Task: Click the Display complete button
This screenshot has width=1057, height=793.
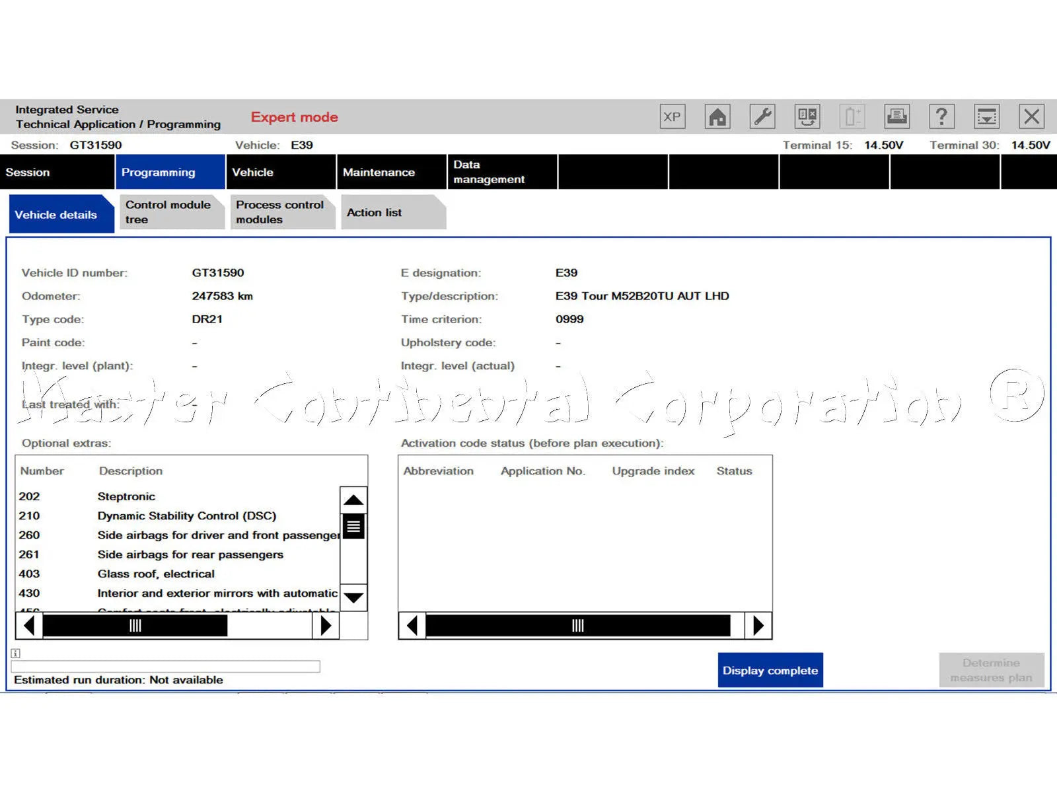Action: (x=770, y=669)
